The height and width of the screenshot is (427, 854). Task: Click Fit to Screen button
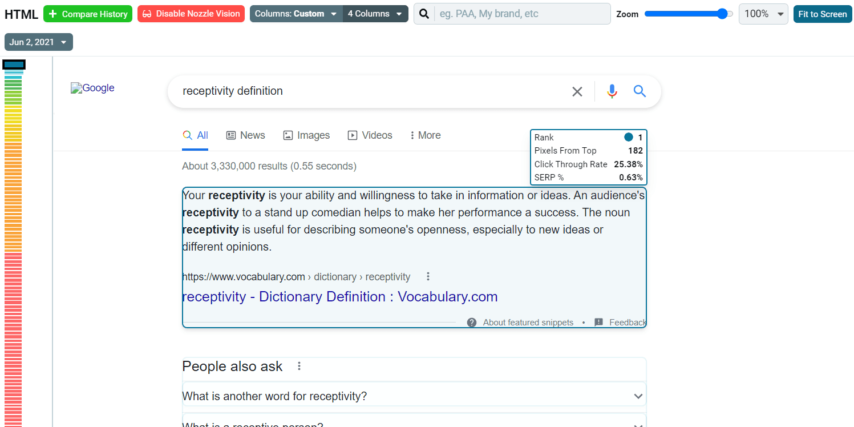click(823, 14)
